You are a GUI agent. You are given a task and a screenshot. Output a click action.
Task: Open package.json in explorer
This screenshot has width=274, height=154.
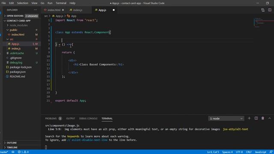coord(18,72)
